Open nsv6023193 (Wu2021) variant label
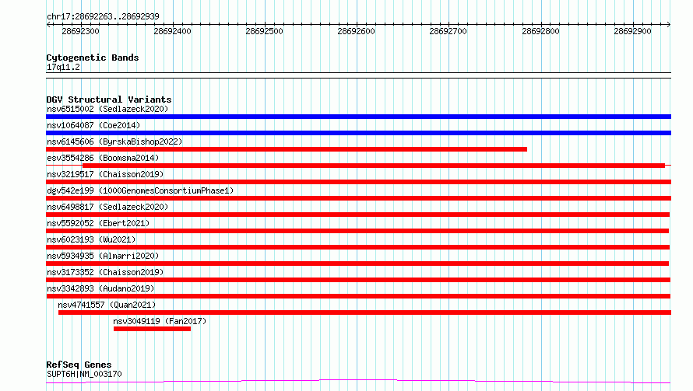The image size is (693, 391). (91, 239)
